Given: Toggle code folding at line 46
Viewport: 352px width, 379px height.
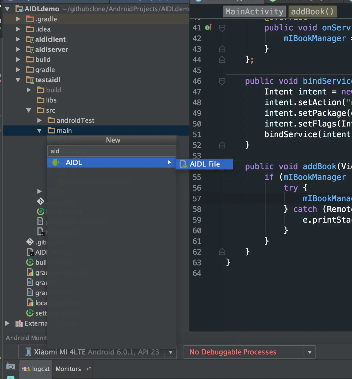Looking at the screenshot, I should pos(222,81).
